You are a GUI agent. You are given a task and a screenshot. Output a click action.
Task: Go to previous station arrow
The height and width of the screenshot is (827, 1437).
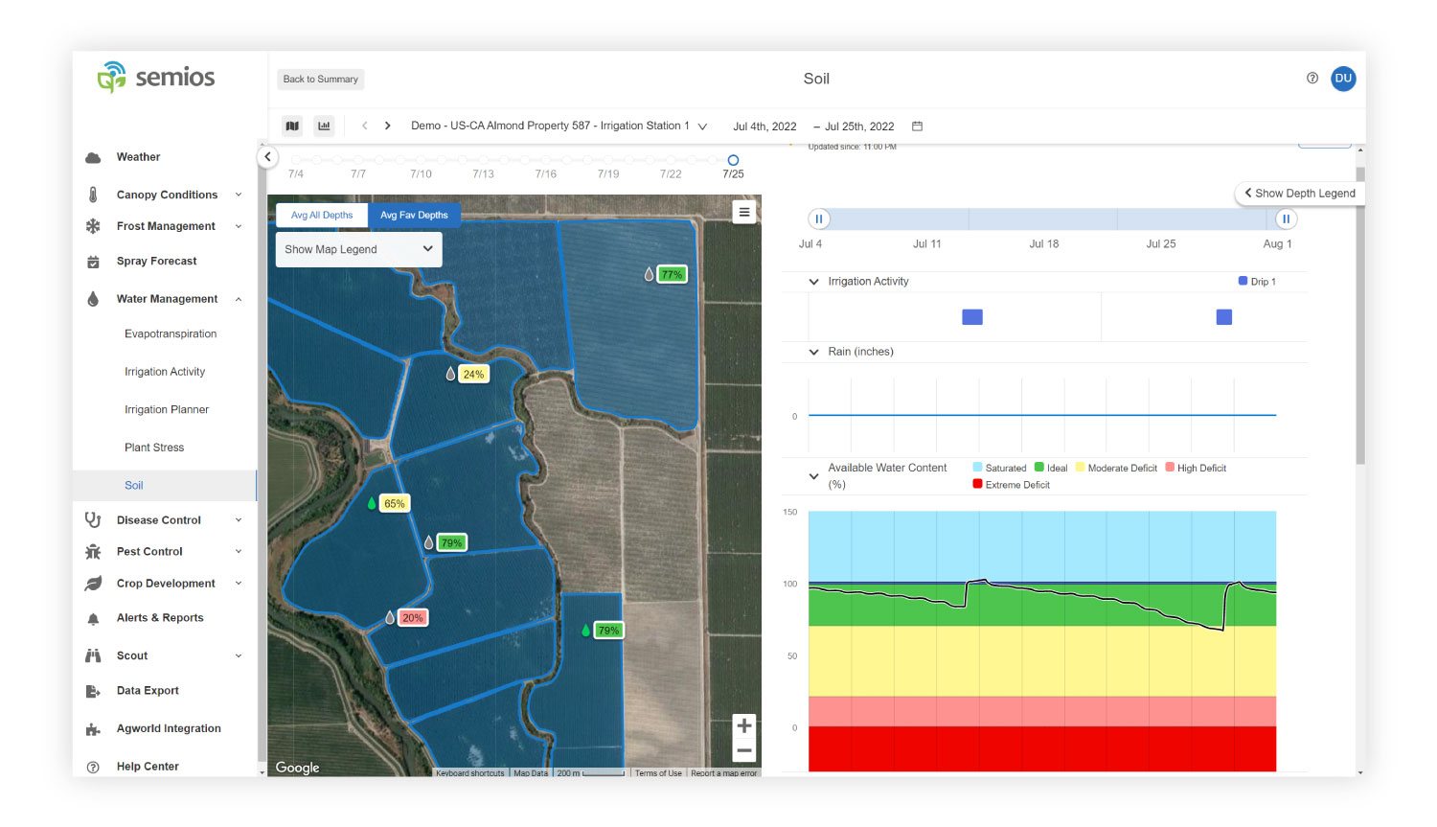coord(365,126)
